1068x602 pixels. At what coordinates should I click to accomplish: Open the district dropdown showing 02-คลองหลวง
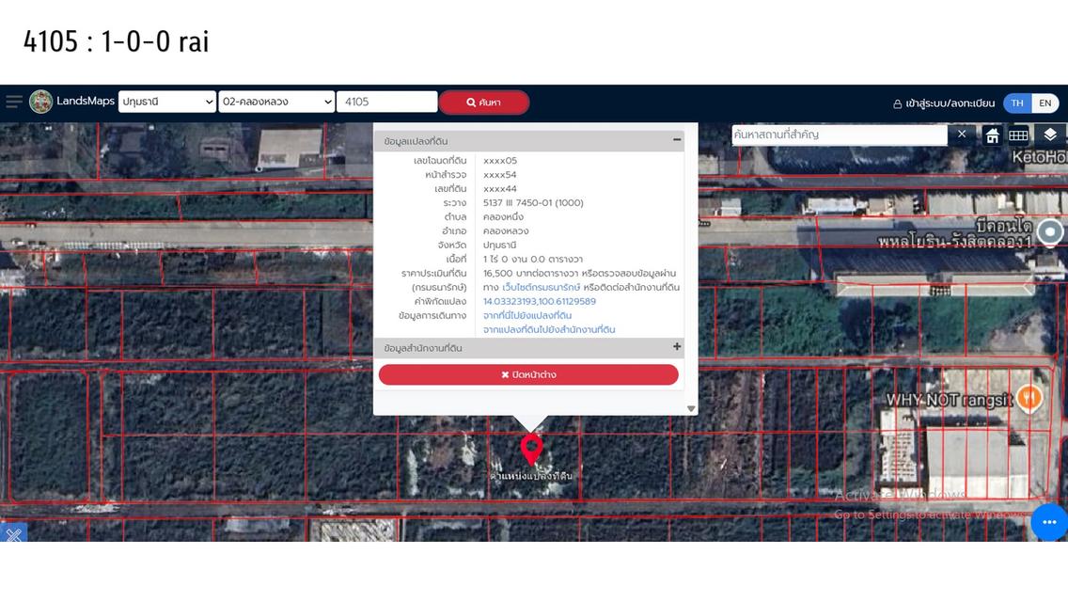click(276, 102)
